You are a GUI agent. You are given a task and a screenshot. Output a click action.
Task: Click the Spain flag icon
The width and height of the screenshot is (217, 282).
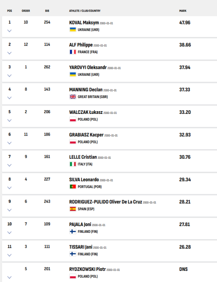coord(73,209)
